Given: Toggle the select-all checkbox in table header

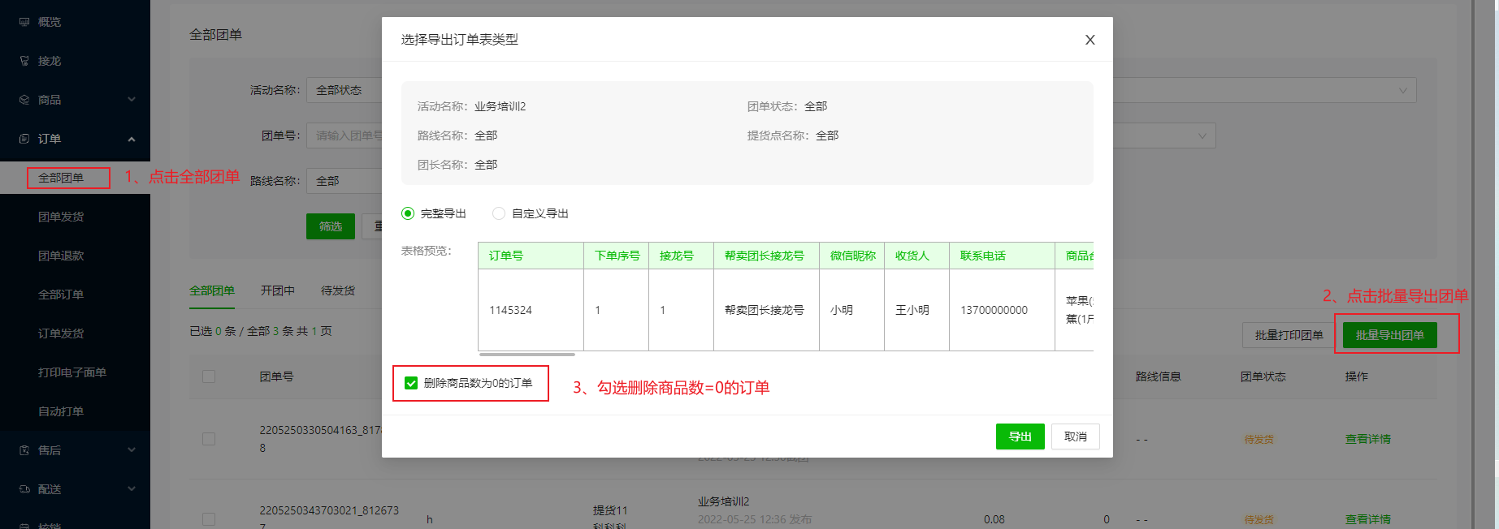Looking at the screenshot, I should tap(209, 376).
